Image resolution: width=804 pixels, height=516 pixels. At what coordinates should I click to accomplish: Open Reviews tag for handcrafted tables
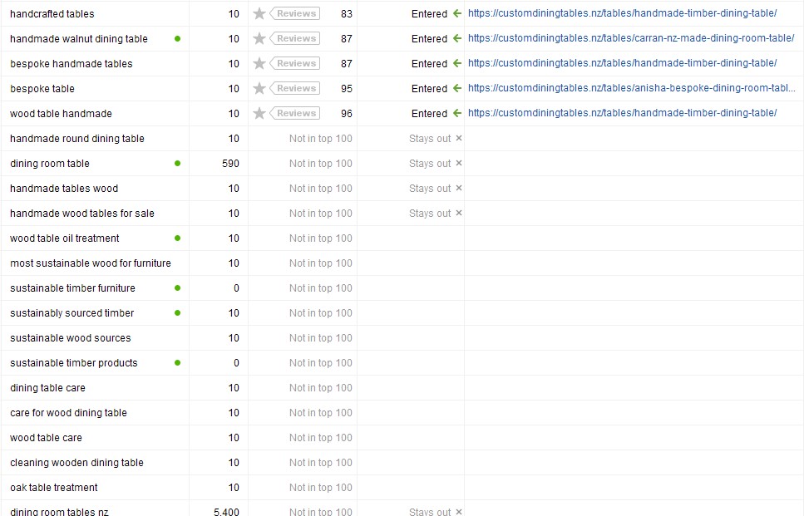[295, 14]
